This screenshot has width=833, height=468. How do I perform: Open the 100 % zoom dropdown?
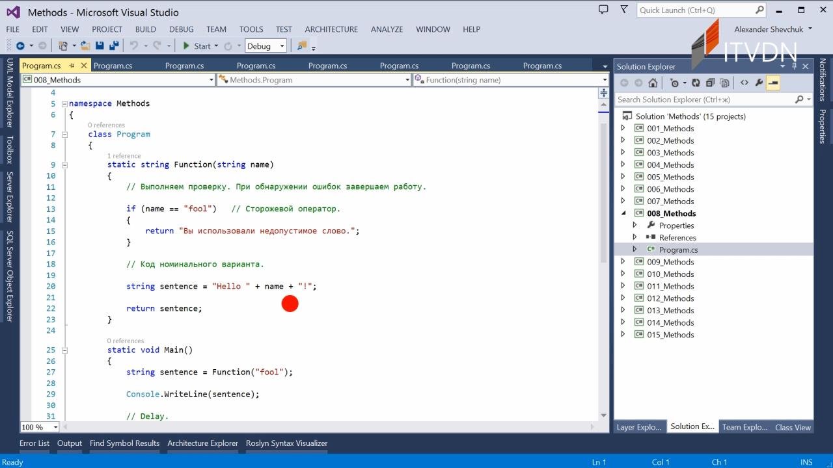point(55,427)
